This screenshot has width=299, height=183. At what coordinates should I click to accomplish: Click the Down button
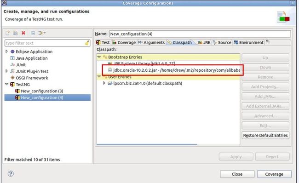(265, 68)
